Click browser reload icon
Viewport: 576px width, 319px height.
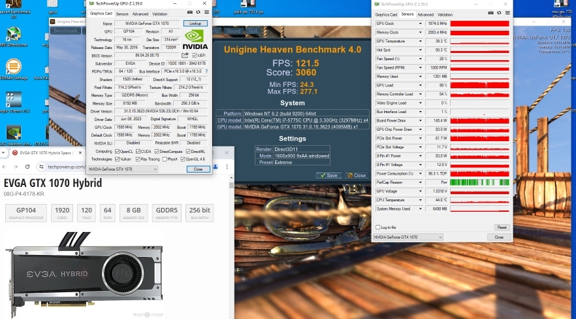point(27,167)
